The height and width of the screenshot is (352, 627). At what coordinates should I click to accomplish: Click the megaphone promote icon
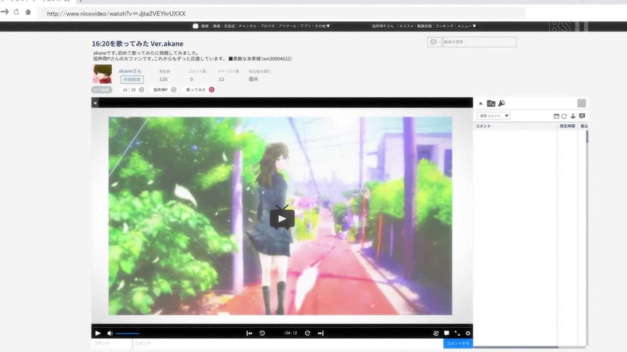(502, 103)
